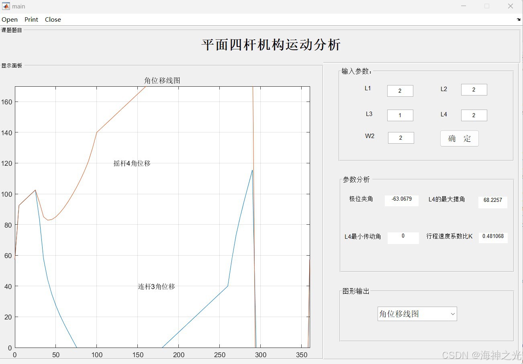Viewport: 523px width, 364px height.
Task: Click the L4的最大摆角 label
Action: pos(447,199)
